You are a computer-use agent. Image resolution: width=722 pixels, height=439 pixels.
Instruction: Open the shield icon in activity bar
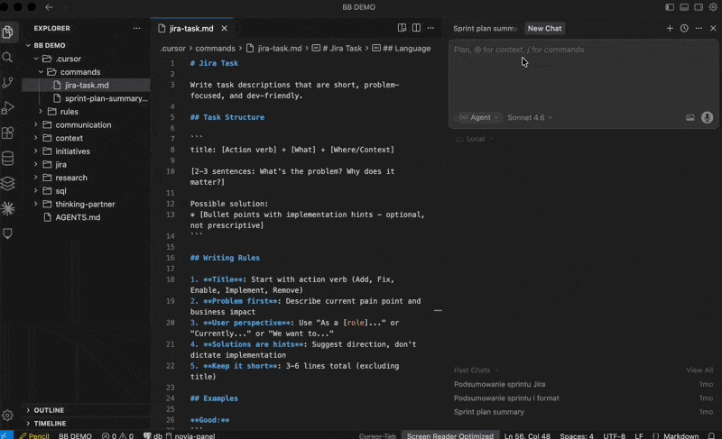[x=8, y=233]
